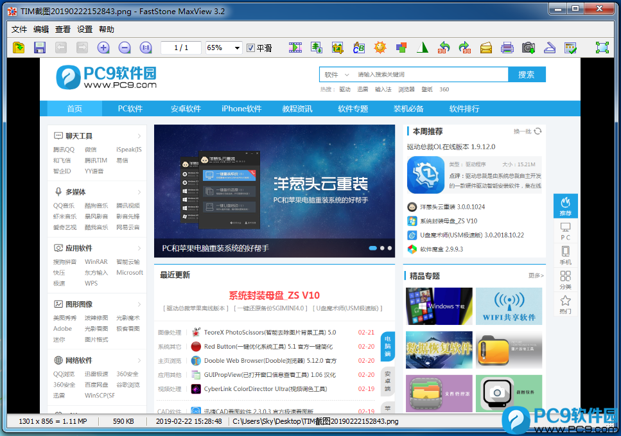Expand the 图形图像 category chevron
621x436 pixels.
pos(139,304)
